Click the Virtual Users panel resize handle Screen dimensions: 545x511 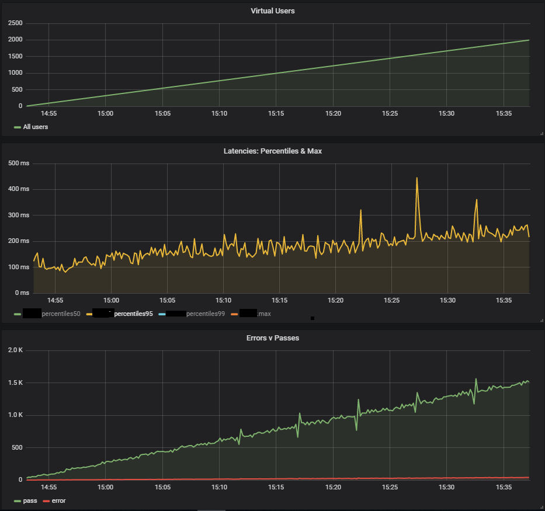tap(541, 133)
